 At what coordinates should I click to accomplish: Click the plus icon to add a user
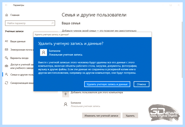pos(66,94)
